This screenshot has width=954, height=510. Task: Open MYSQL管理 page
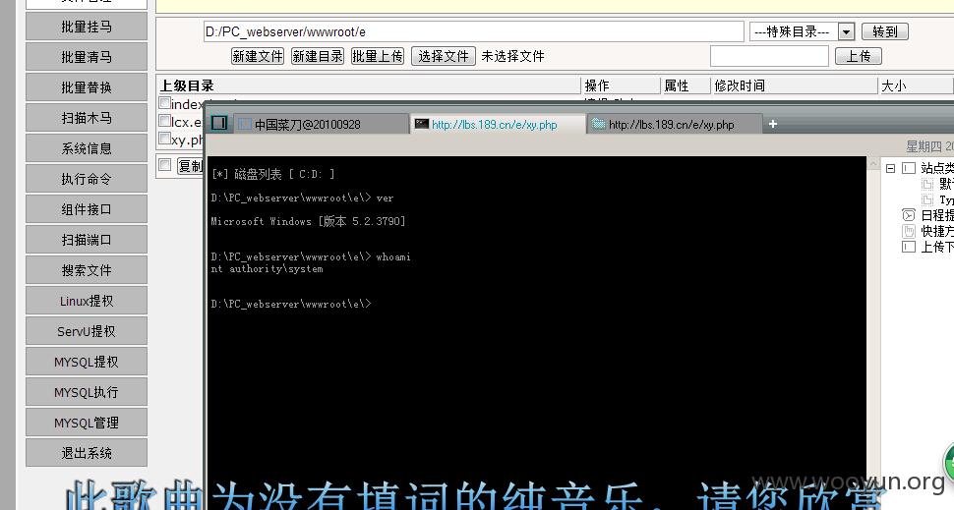tap(87, 423)
